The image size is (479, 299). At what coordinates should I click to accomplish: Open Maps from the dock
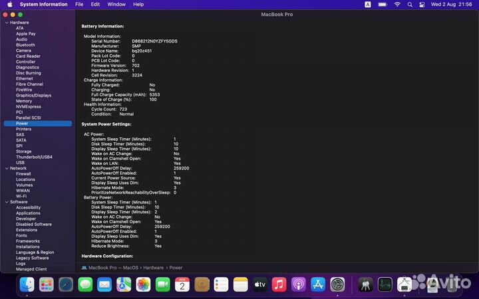point(124,284)
